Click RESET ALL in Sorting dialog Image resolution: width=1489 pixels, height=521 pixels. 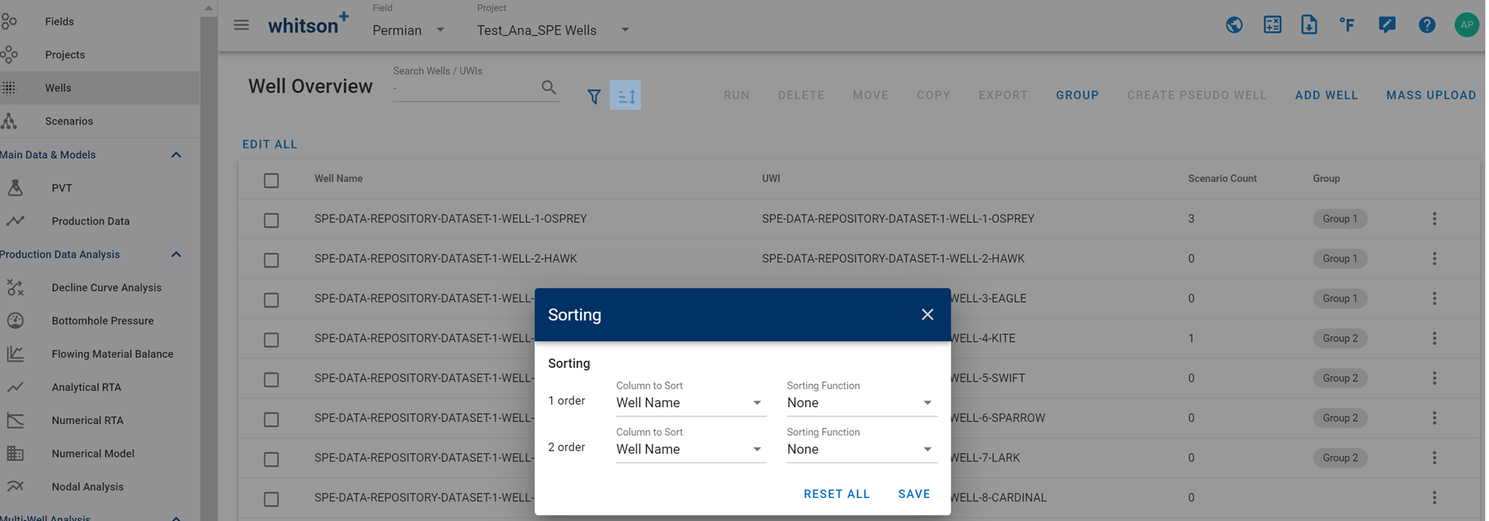coord(836,494)
